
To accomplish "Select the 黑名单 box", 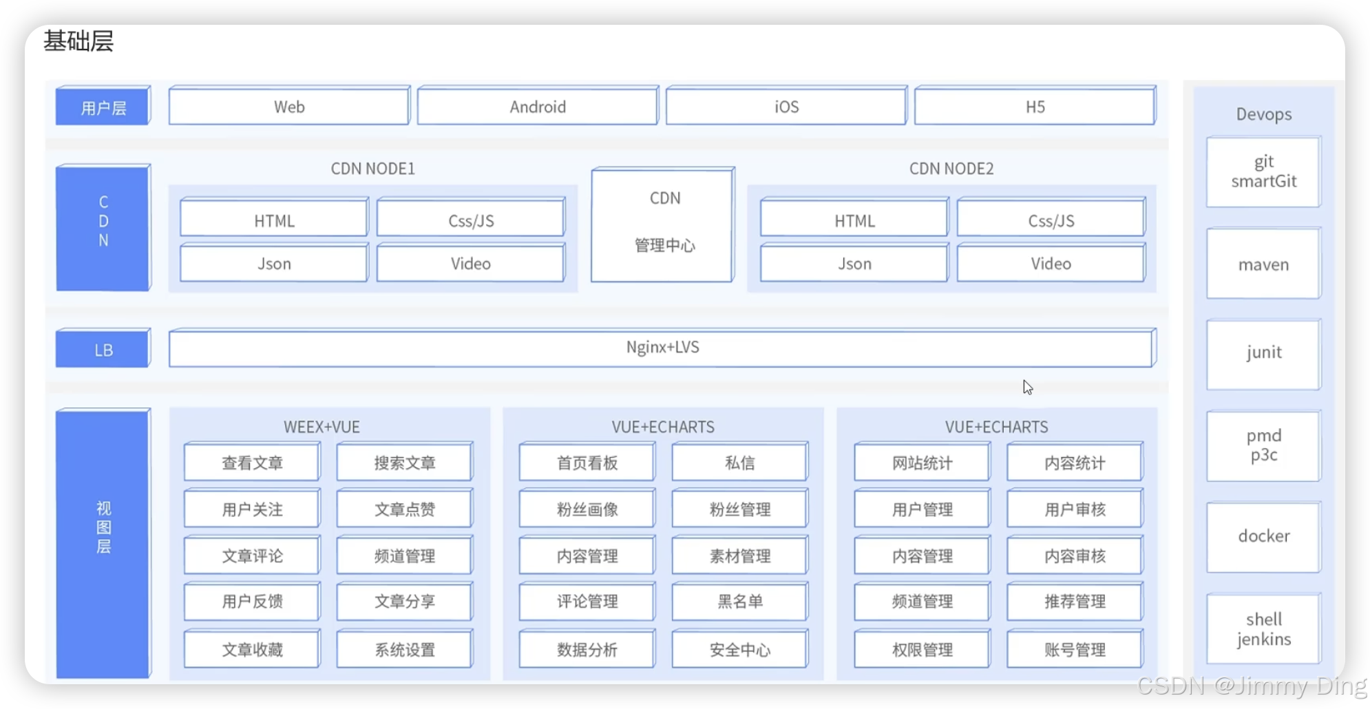I will pos(740,601).
